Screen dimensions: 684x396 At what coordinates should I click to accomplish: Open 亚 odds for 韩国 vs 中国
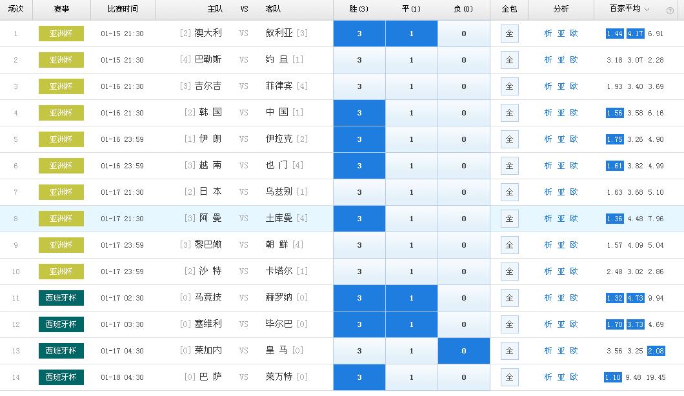pyautogui.click(x=561, y=113)
